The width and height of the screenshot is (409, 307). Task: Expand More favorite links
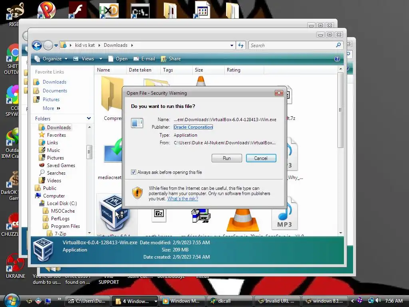pos(52,108)
